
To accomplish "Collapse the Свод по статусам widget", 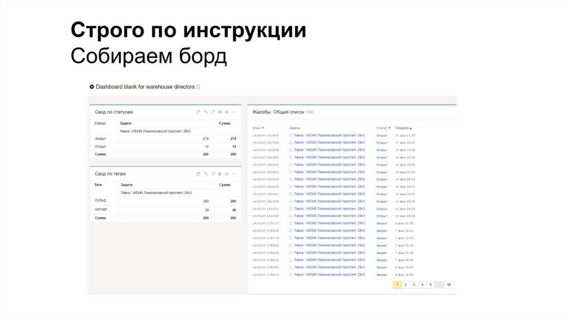I will click(x=234, y=112).
